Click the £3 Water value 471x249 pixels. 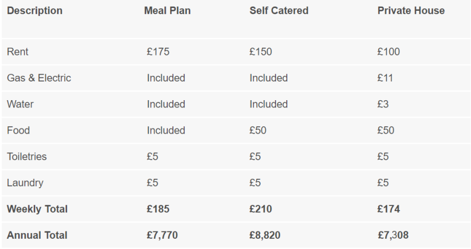pos(383,104)
